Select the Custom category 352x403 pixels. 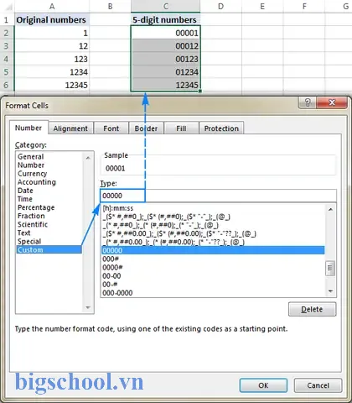coord(49,249)
